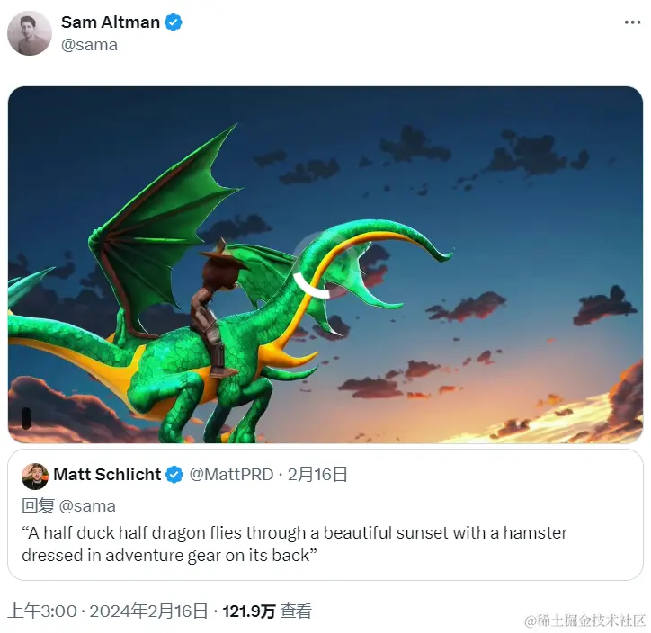
Task: Open the @sama mention after 回复
Action: [x=87, y=506]
